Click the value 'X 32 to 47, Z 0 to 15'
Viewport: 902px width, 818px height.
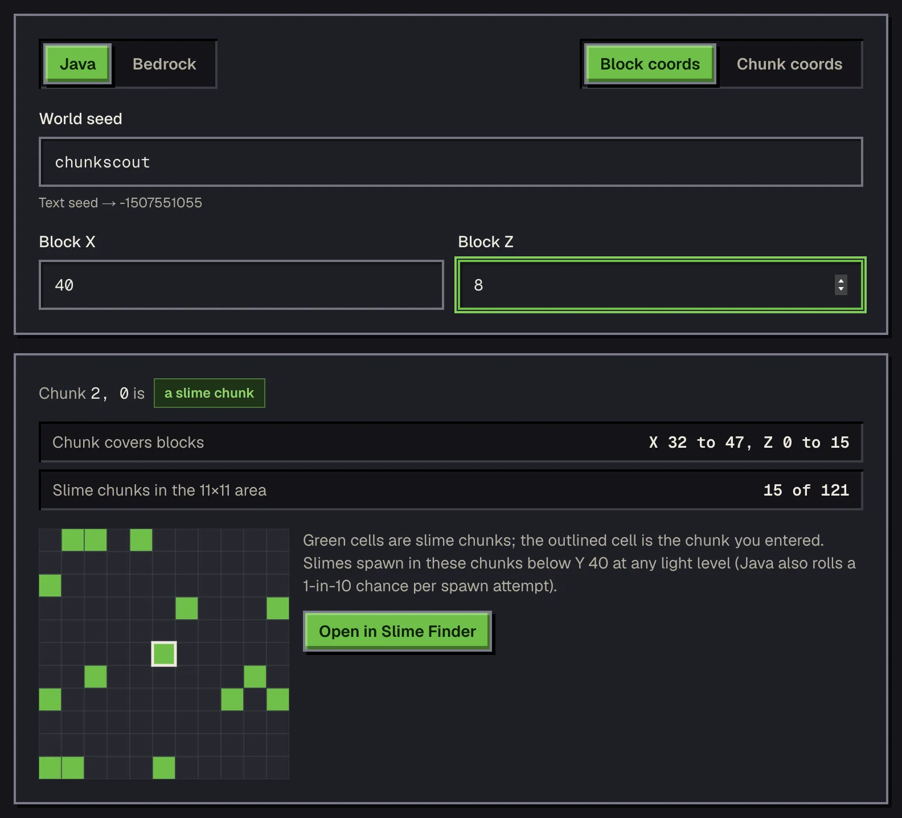[x=749, y=443]
